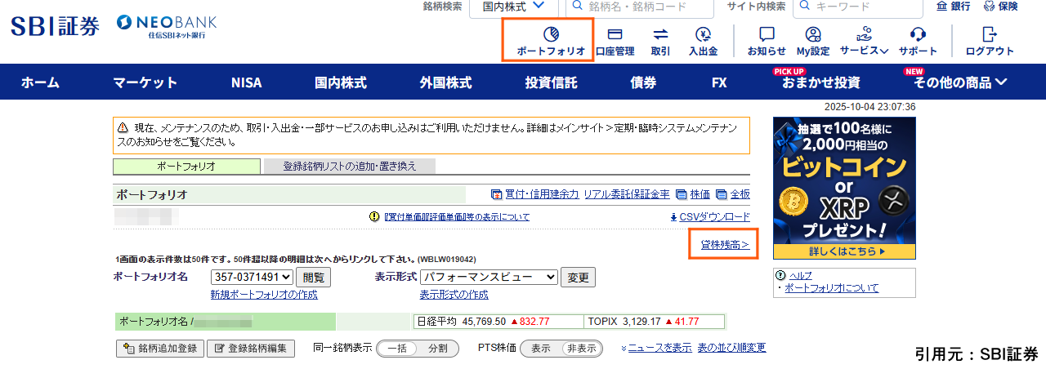The height and width of the screenshot is (369, 1046).
Task: Expand the 国内株式 stock search dropdown
Action: tap(513, 7)
